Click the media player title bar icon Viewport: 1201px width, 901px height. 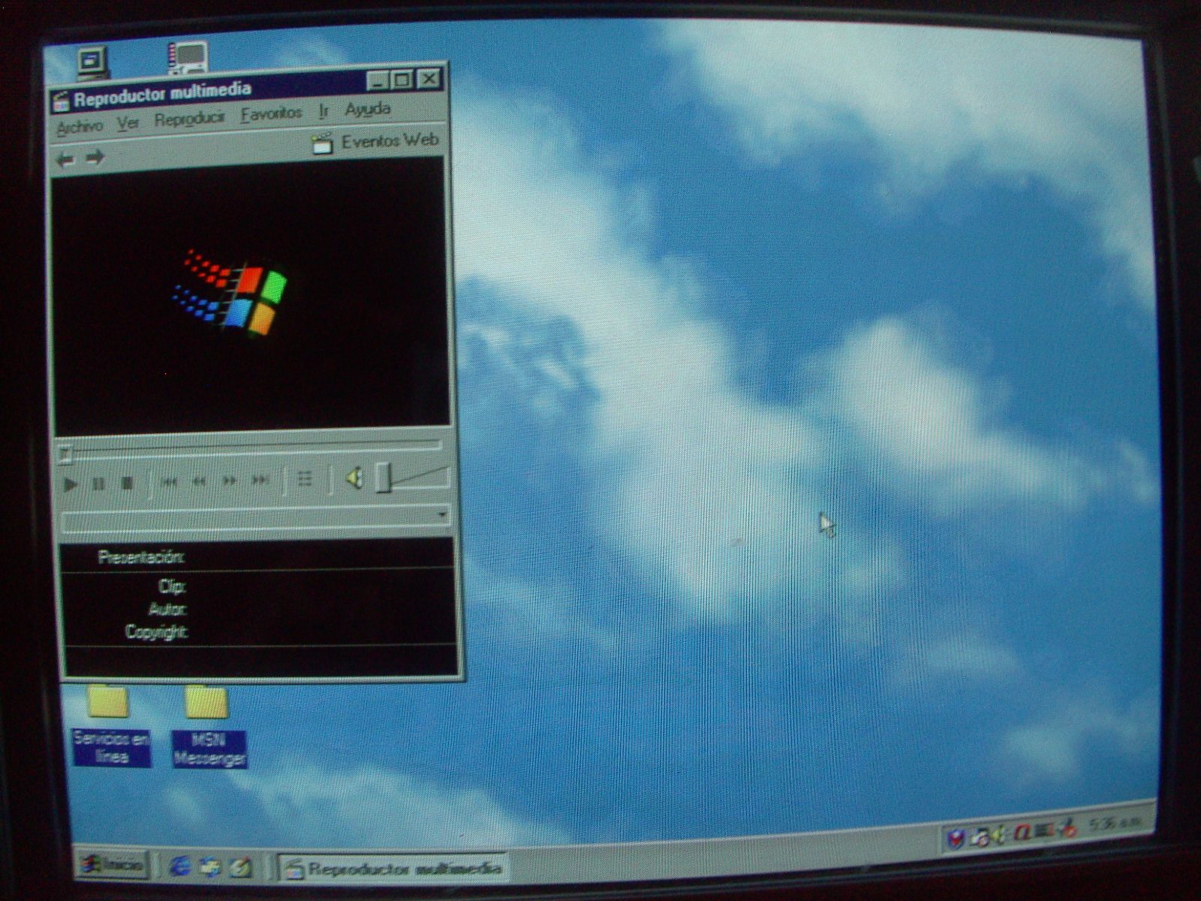[x=62, y=101]
